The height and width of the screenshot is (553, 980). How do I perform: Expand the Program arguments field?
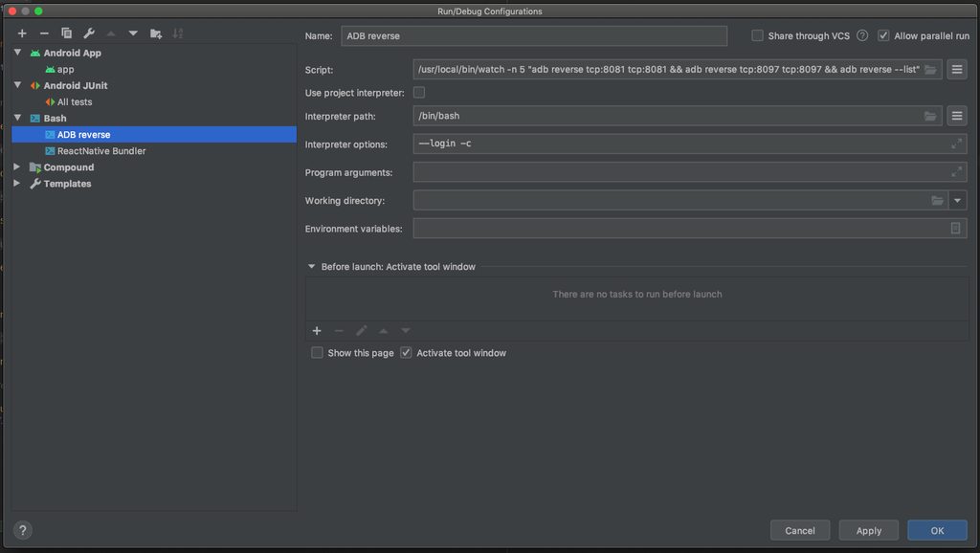pyautogui.click(x=956, y=172)
